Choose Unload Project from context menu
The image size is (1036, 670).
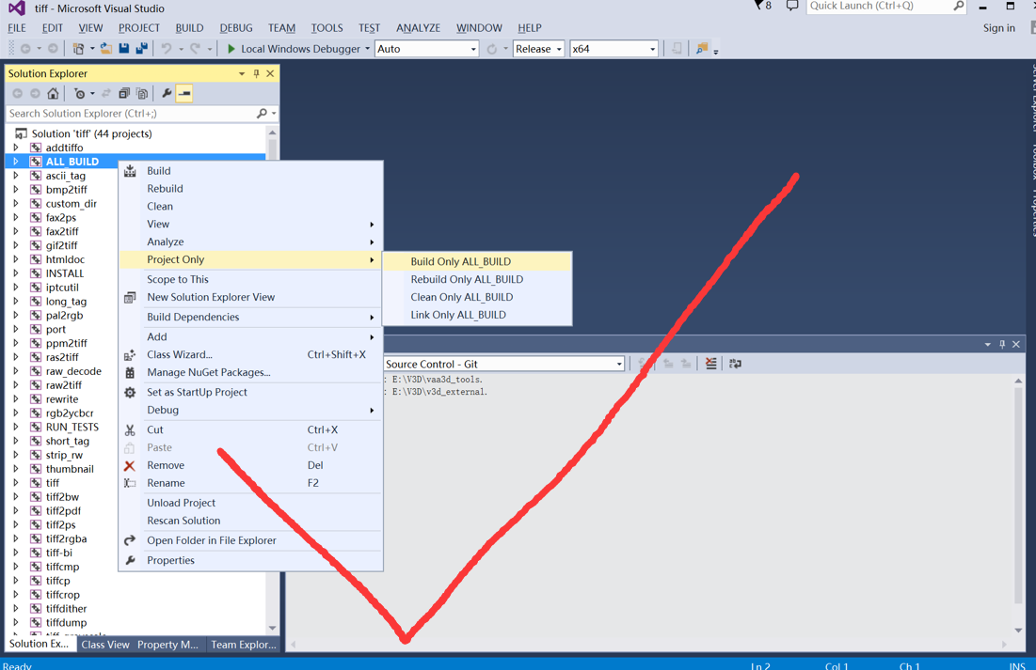click(x=251, y=503)
